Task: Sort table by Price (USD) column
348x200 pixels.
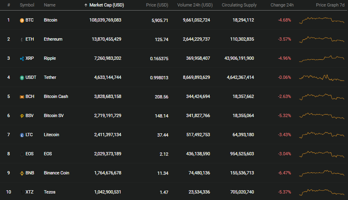Action: [x=157, y=5]
